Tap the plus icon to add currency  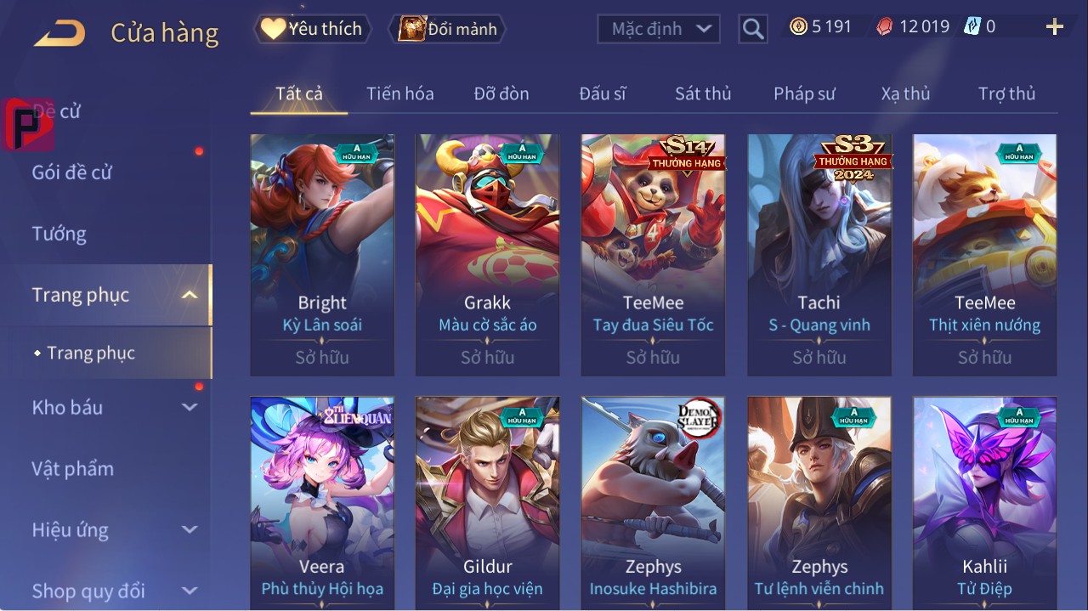click(1055, 27)
